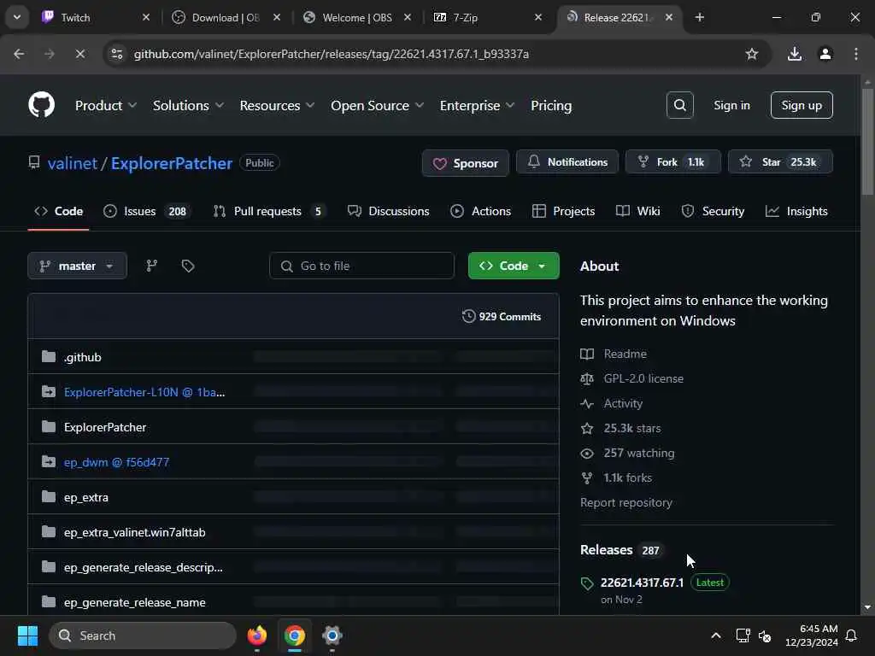Open the Insights tab

796,211
